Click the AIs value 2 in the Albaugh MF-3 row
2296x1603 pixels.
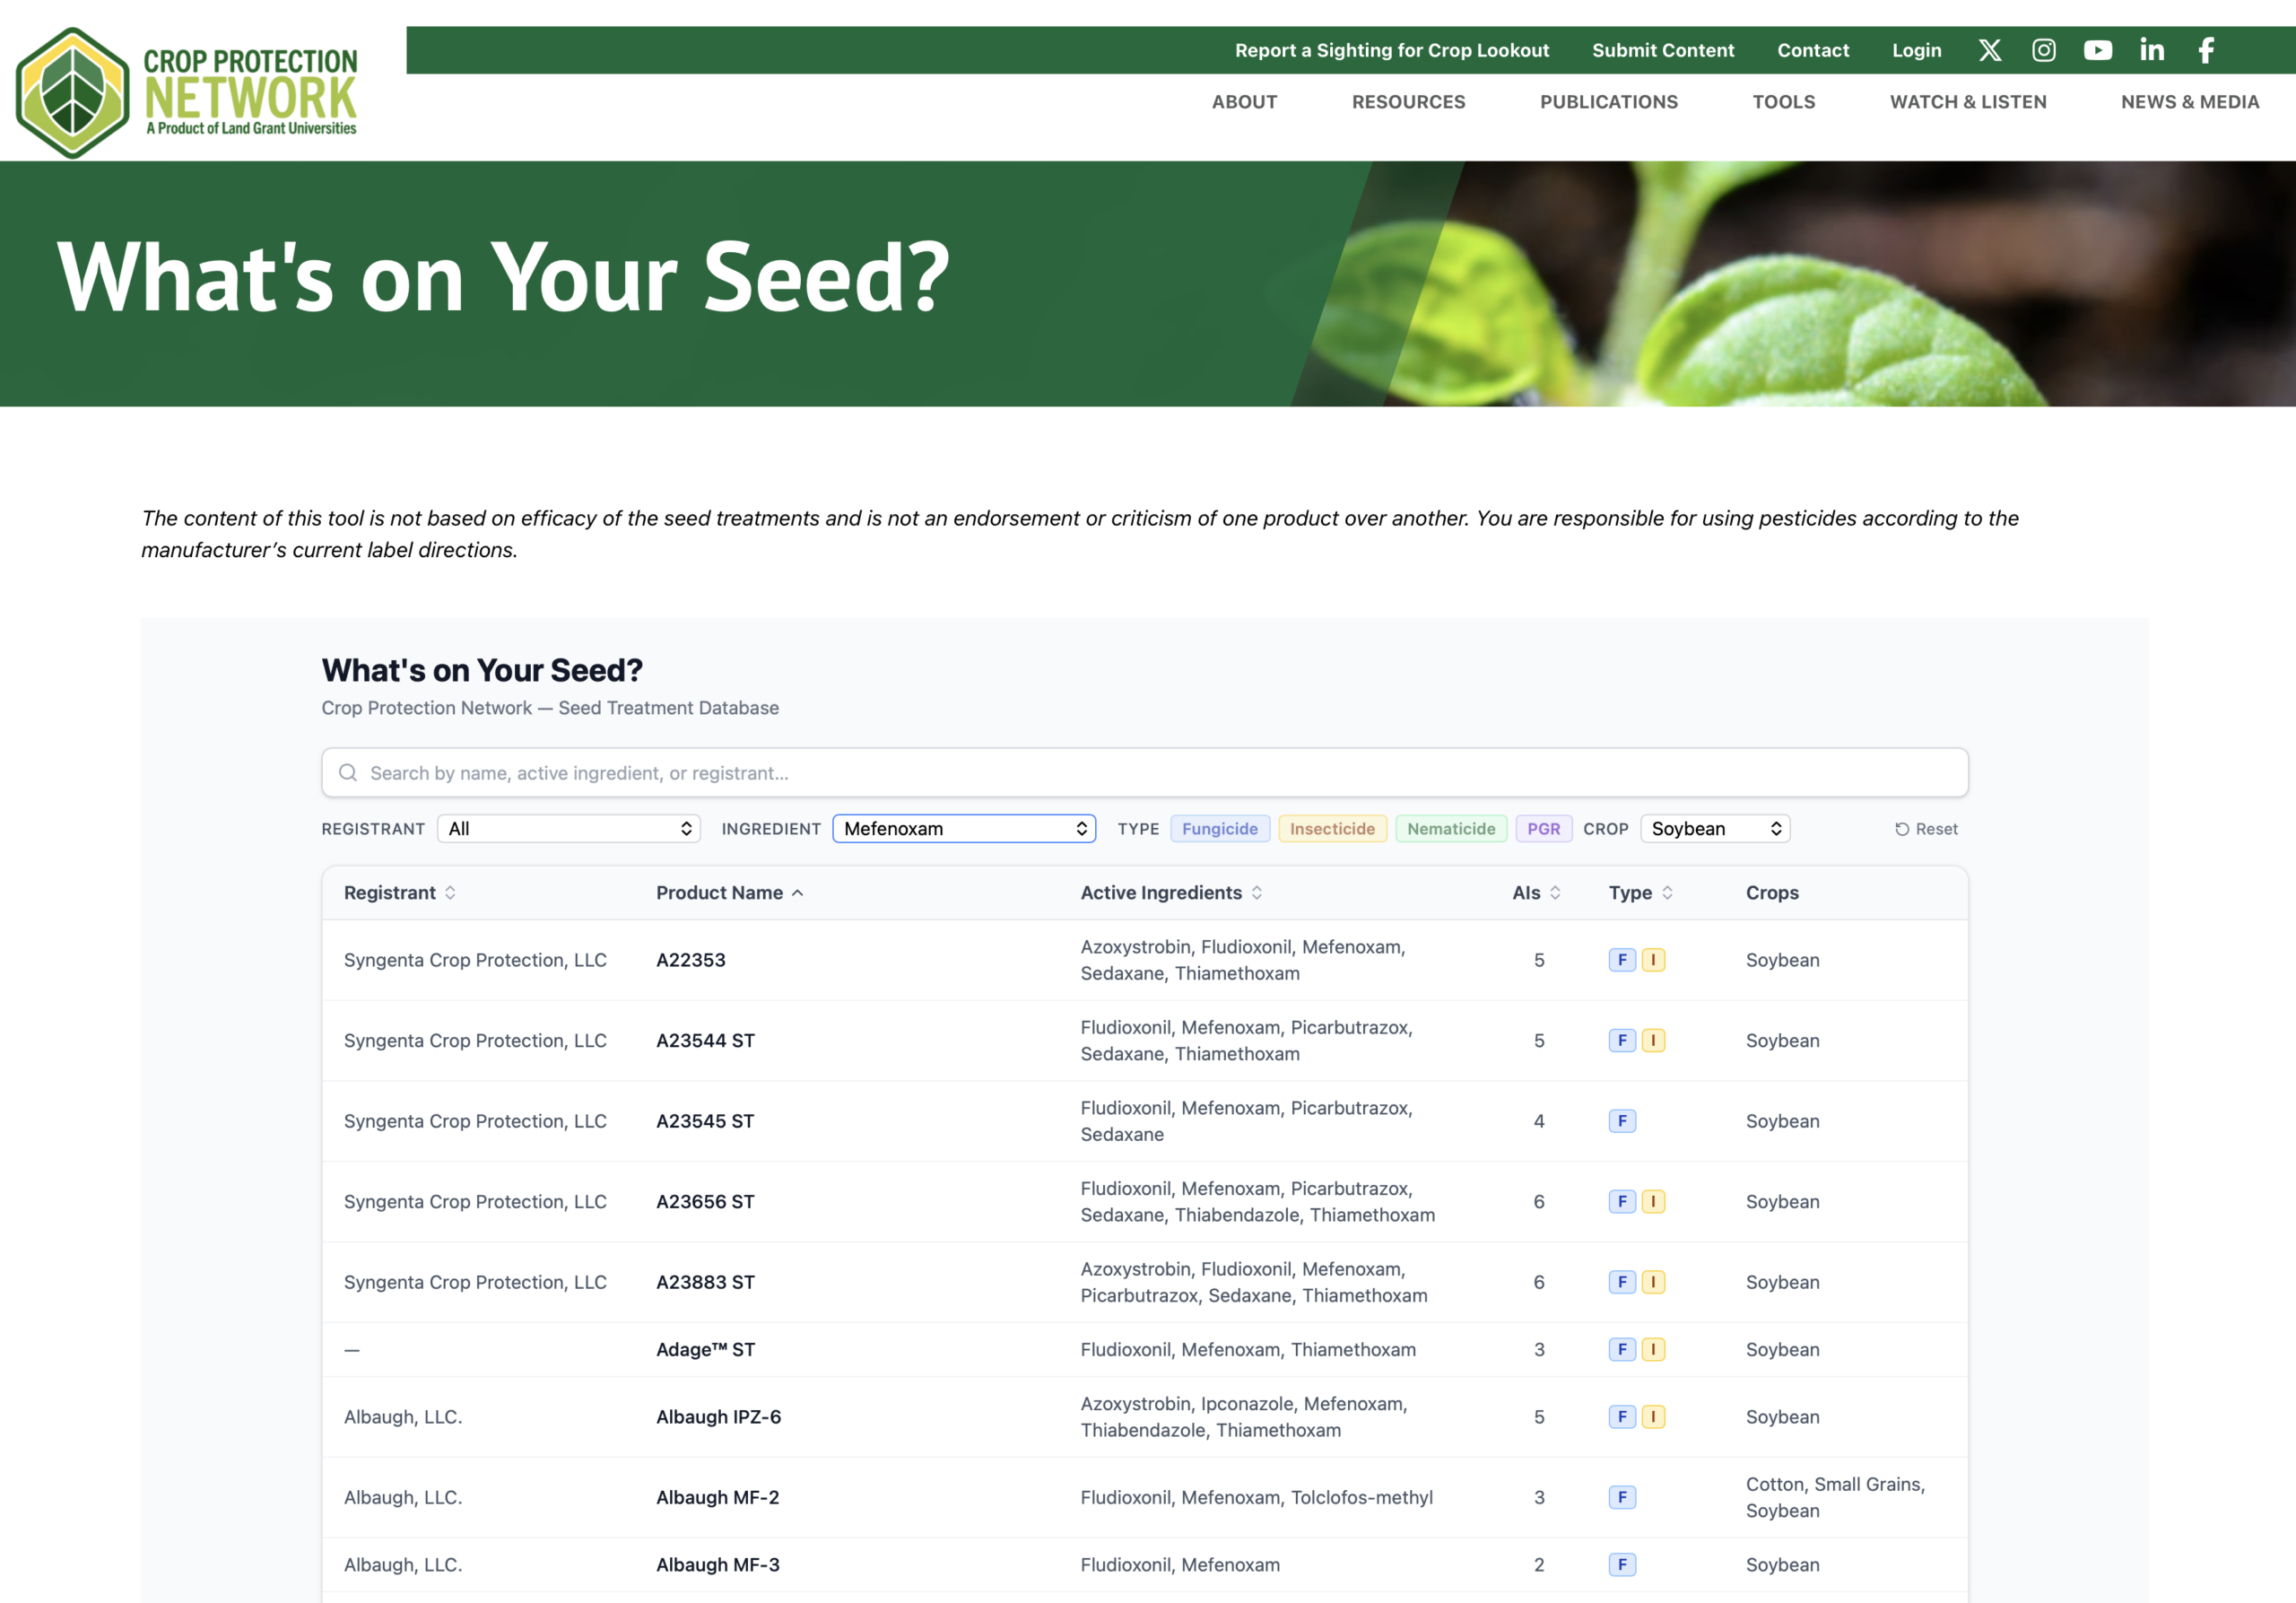[1538, 1564]
